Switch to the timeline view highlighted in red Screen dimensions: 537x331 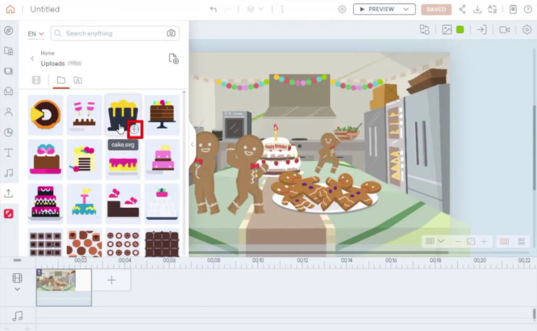pos(504,242)
